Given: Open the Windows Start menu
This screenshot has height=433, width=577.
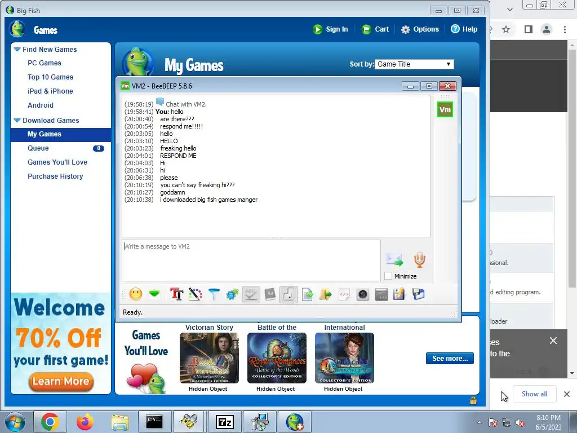Looking at the screenshot, I should coord(15,422).
